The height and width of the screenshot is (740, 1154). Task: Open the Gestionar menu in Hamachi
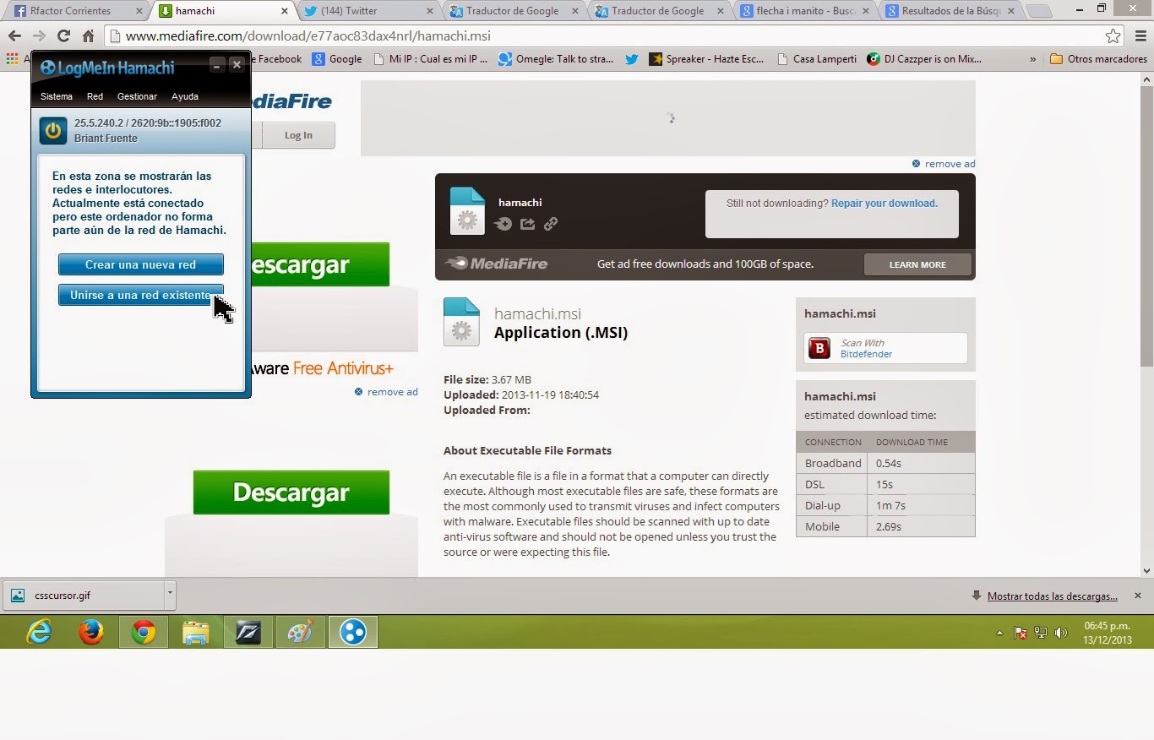[137, 96]
